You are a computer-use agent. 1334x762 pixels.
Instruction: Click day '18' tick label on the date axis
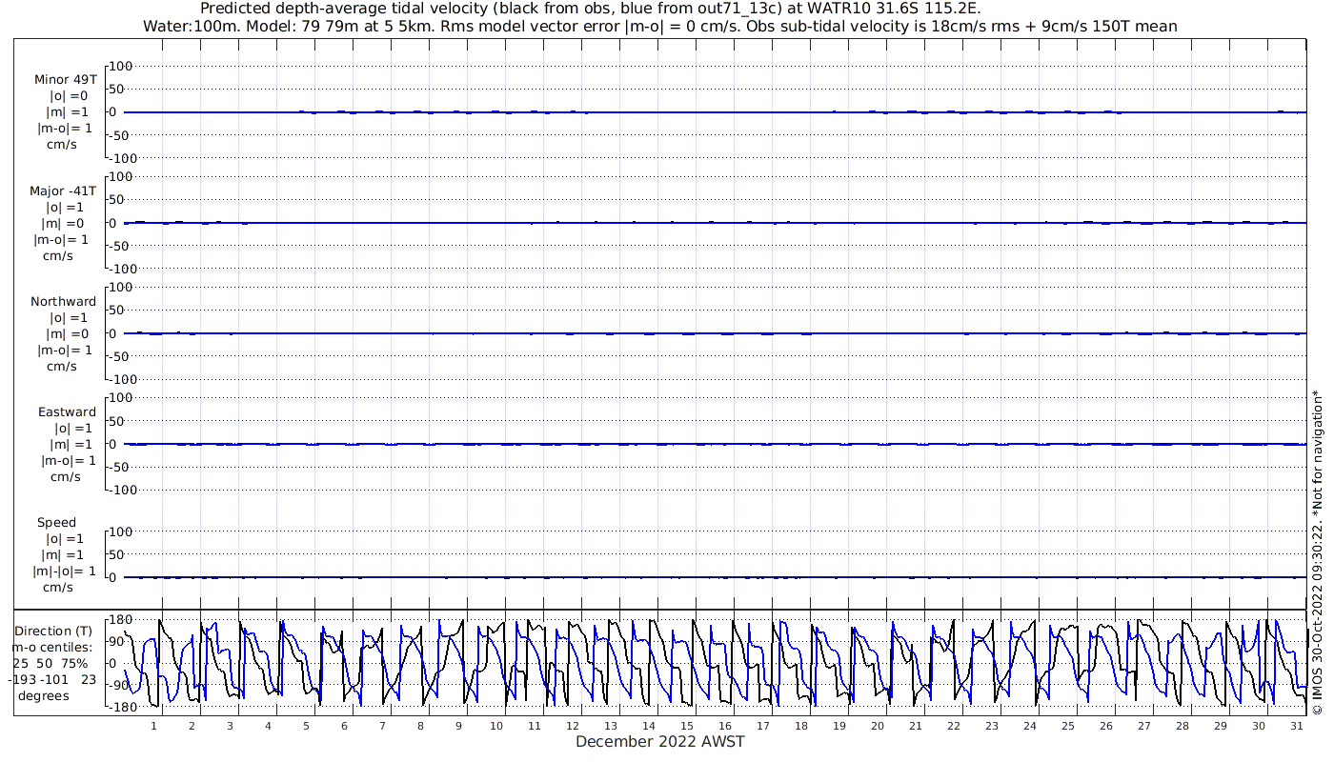click(801, 726)
